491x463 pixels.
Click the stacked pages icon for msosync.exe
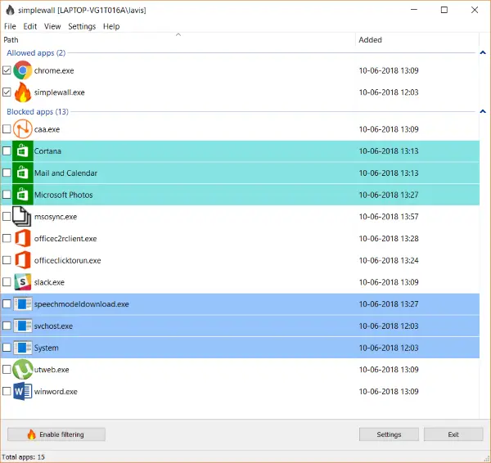[x=22, y=216]
